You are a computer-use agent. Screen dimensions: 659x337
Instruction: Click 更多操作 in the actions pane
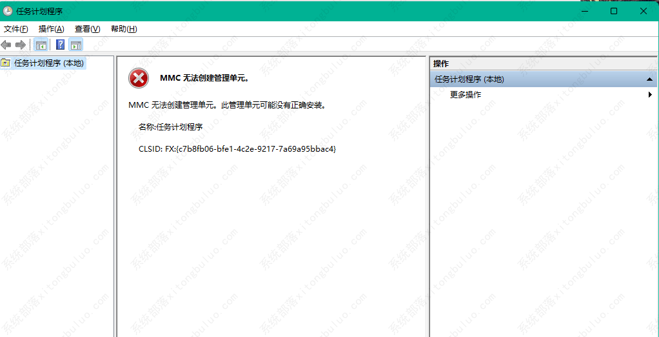(x=466, y=95)
